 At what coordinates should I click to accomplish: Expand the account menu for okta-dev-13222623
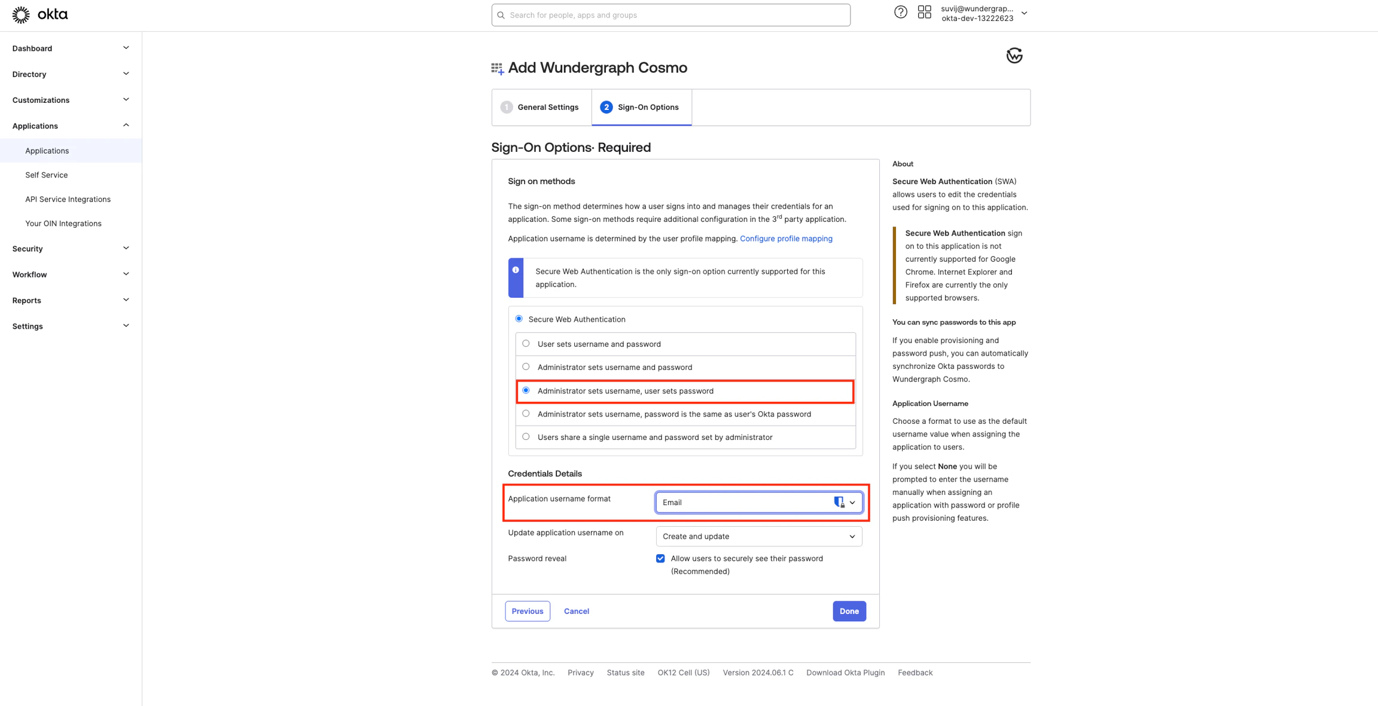point(1024,13)
